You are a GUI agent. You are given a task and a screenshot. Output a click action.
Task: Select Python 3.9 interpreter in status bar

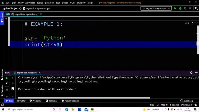pyautogui.click(x=187, y=105)
